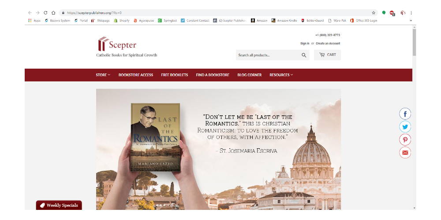Focus the Search all products field
The width and height of the screenshot is (441, 220).
(268, 55)
